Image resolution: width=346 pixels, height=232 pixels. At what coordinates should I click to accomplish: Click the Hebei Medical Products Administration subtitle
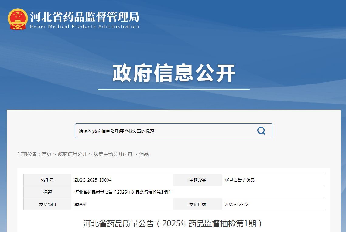[84, 26]
